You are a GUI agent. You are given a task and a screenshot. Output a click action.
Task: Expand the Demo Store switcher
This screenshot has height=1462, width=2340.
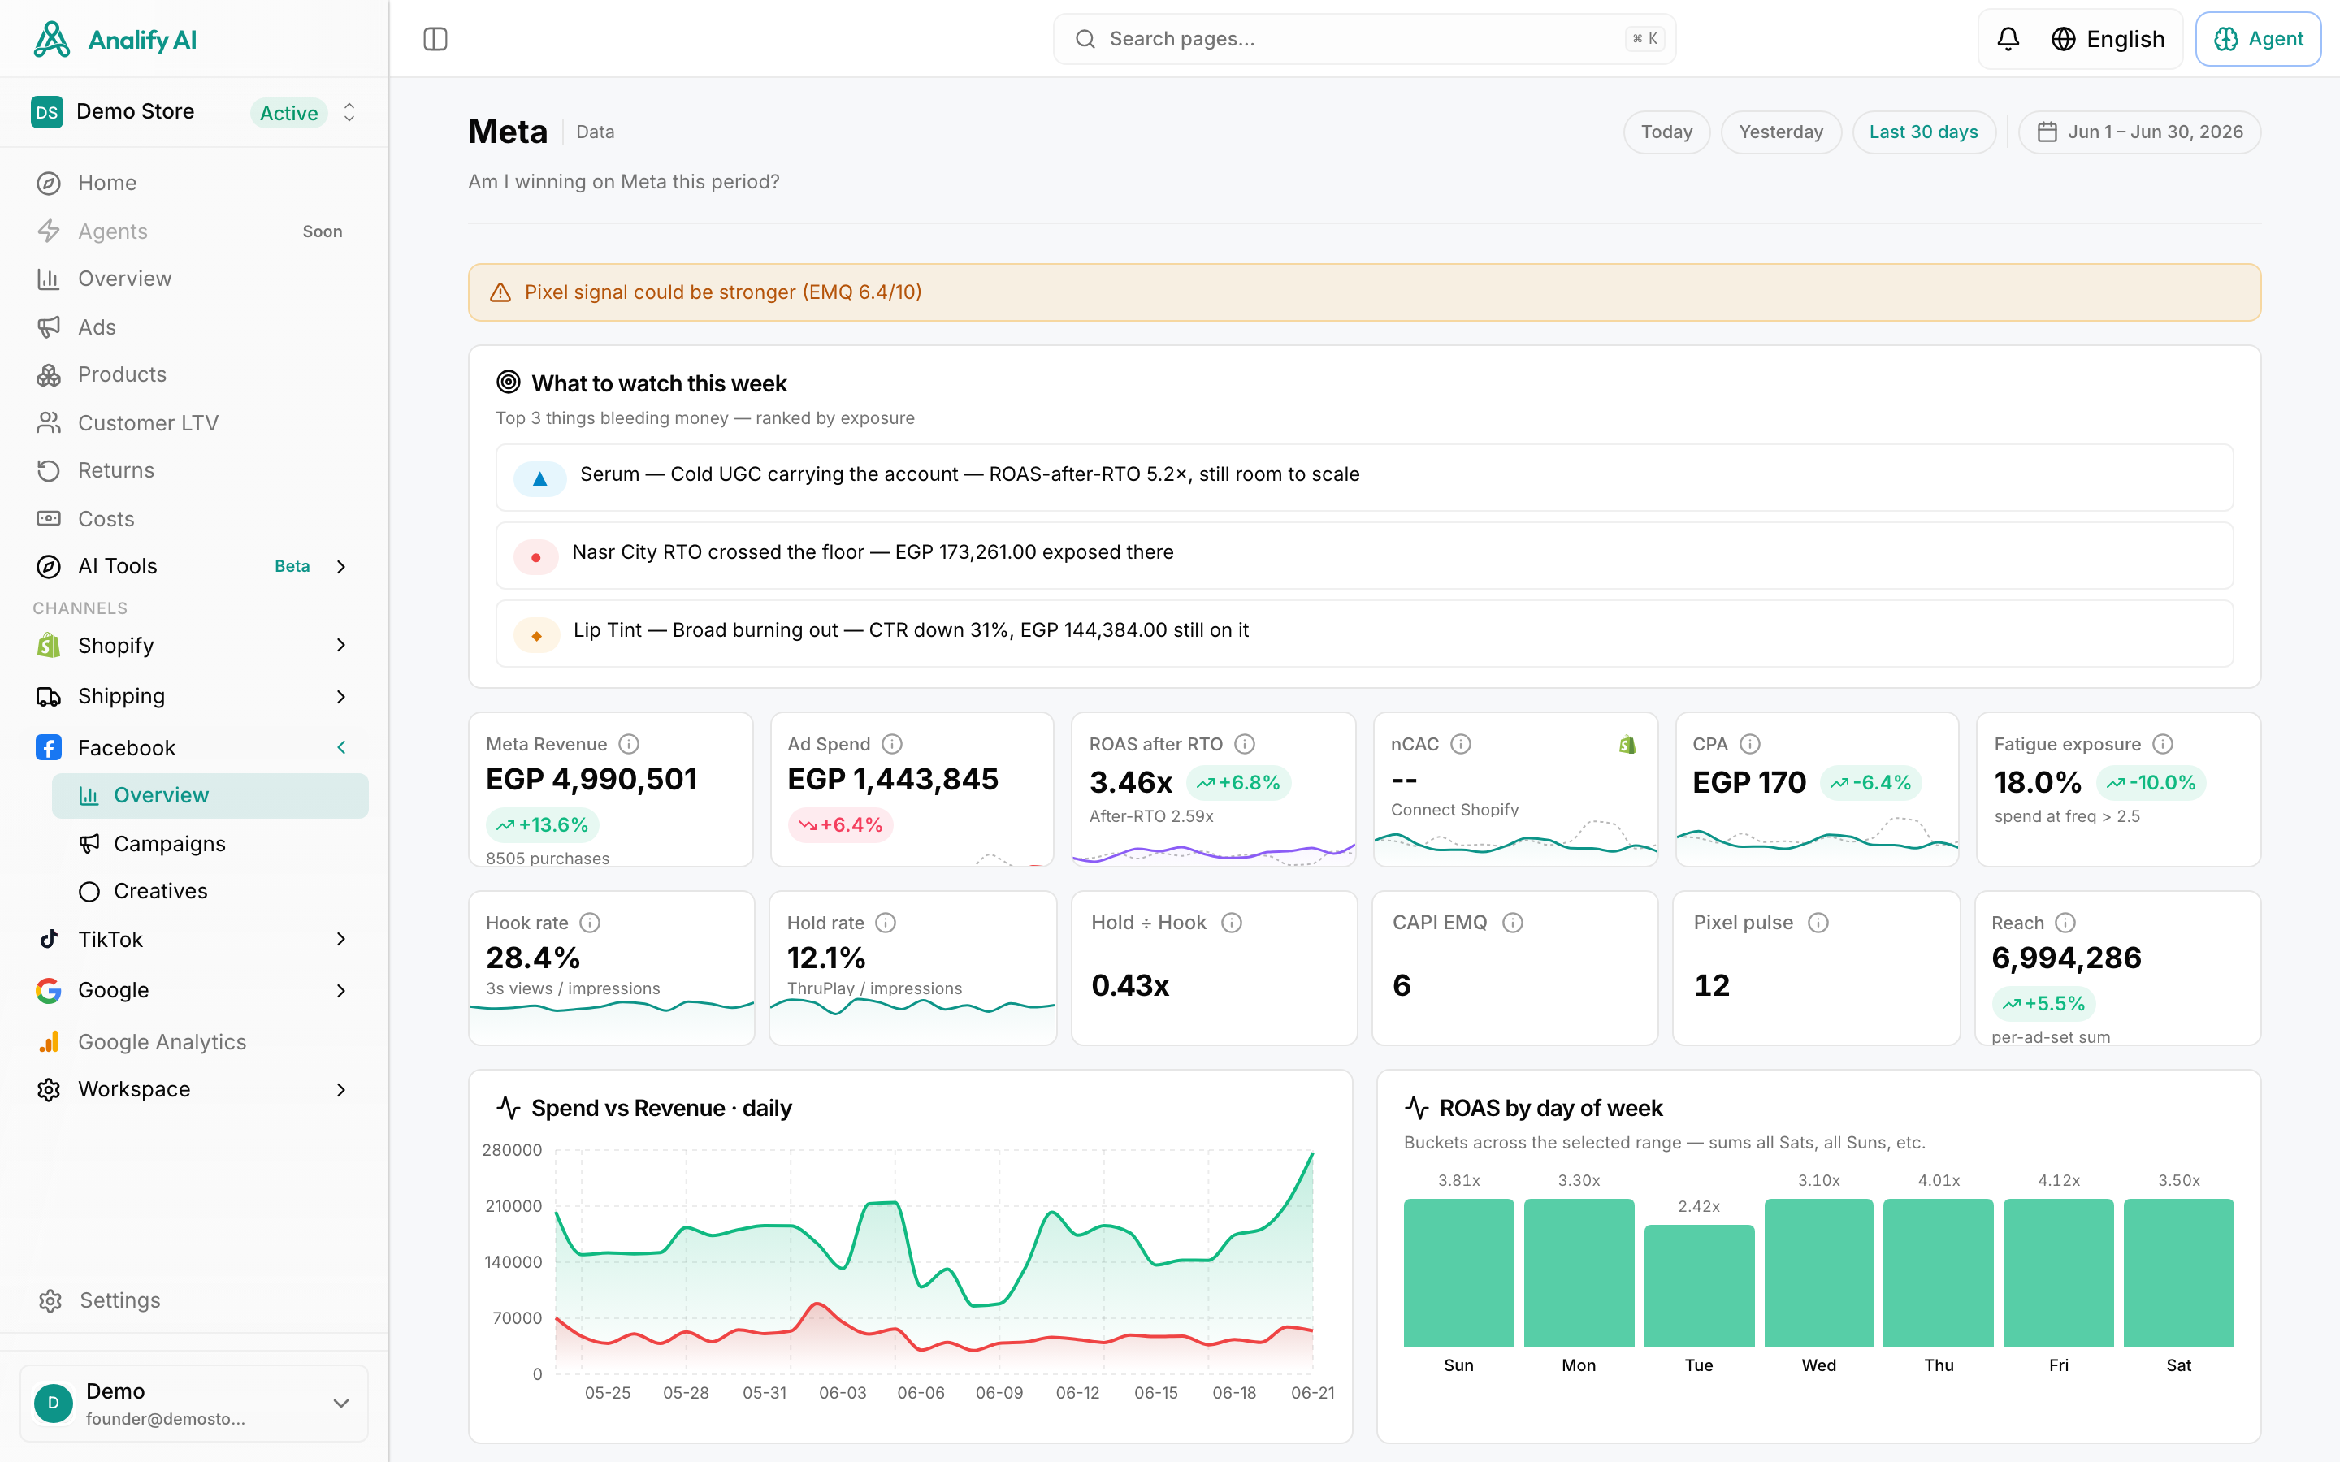tap(350, 112)
